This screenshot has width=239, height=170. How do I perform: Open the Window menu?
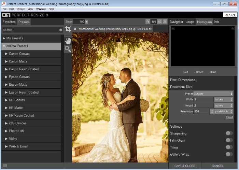[41, 9]
